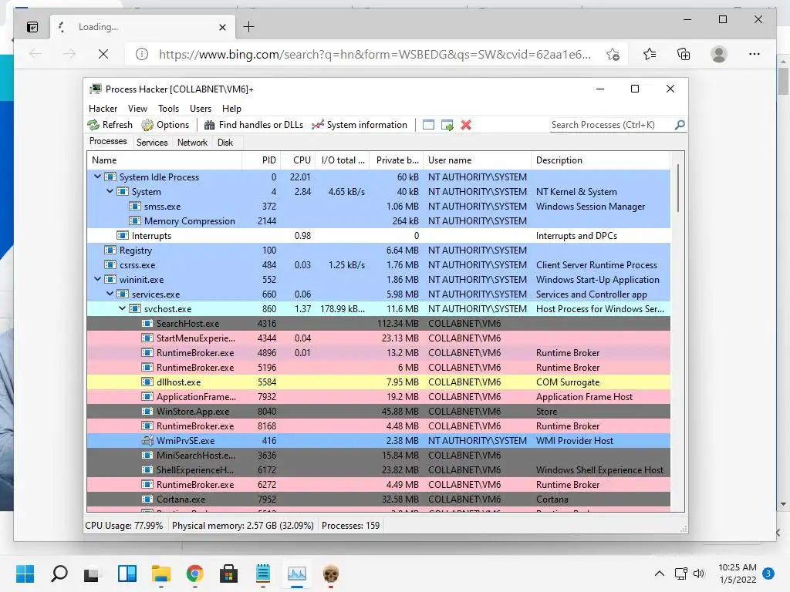
Task: Open the Windows Start menu
Action: (x=25, y=573)
